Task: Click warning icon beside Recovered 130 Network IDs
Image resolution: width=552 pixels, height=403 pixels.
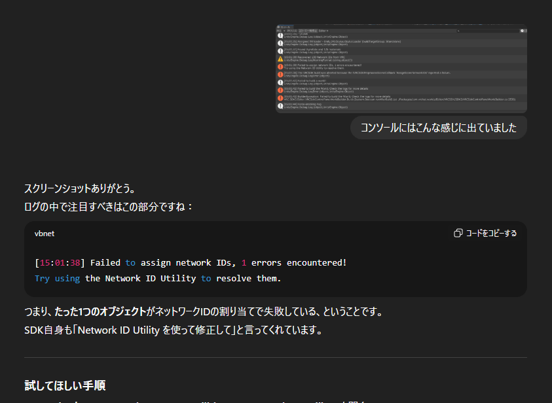Action: [280, 58]
